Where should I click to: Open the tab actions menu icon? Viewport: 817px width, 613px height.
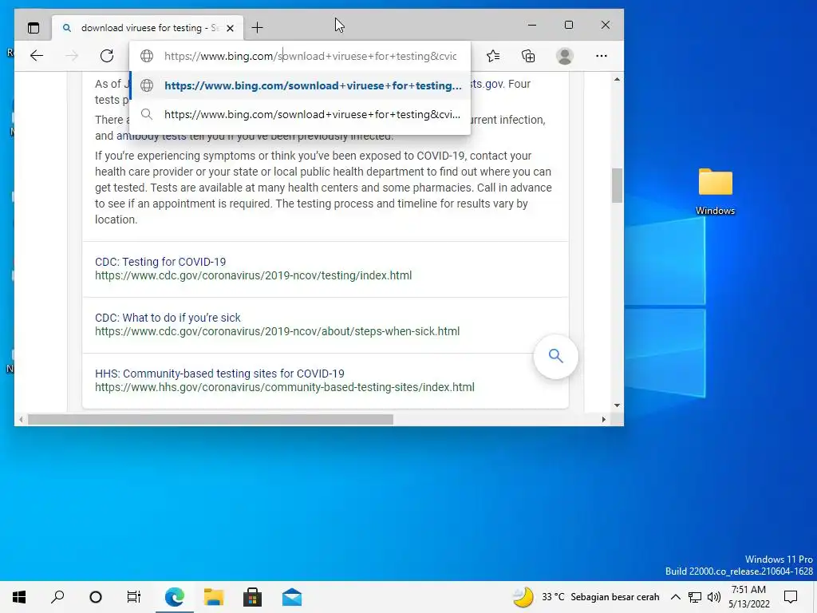(x=34, y=28)
